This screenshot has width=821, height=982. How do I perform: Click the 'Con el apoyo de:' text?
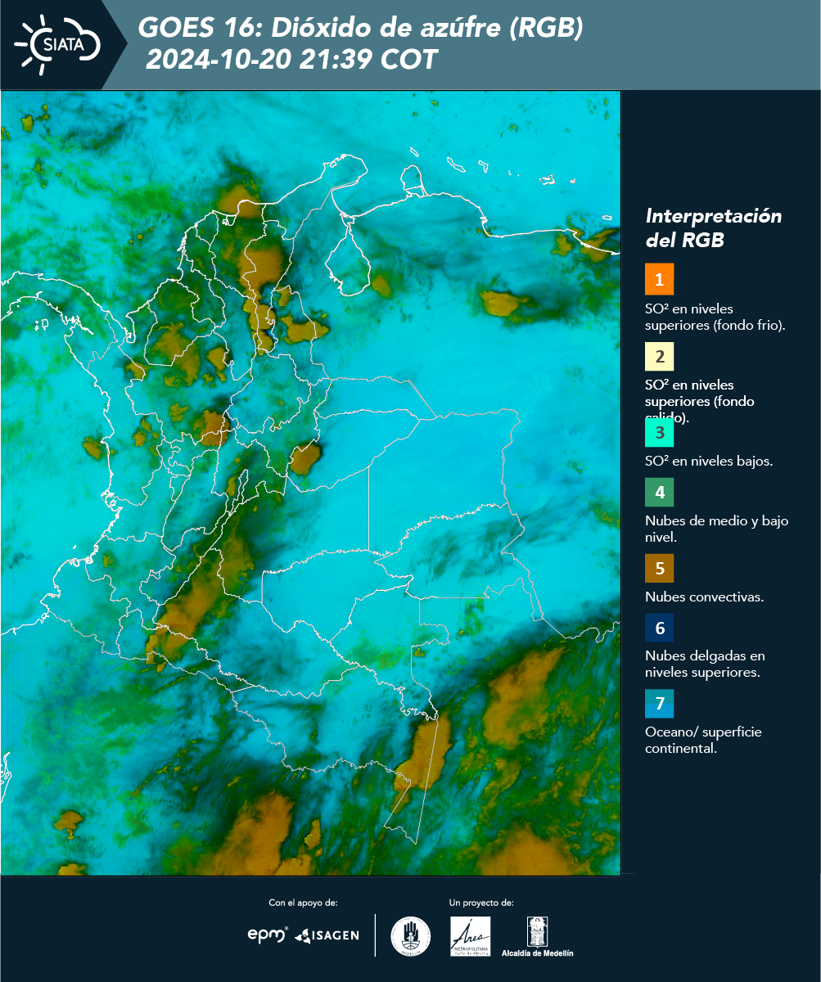coord(303,903)
